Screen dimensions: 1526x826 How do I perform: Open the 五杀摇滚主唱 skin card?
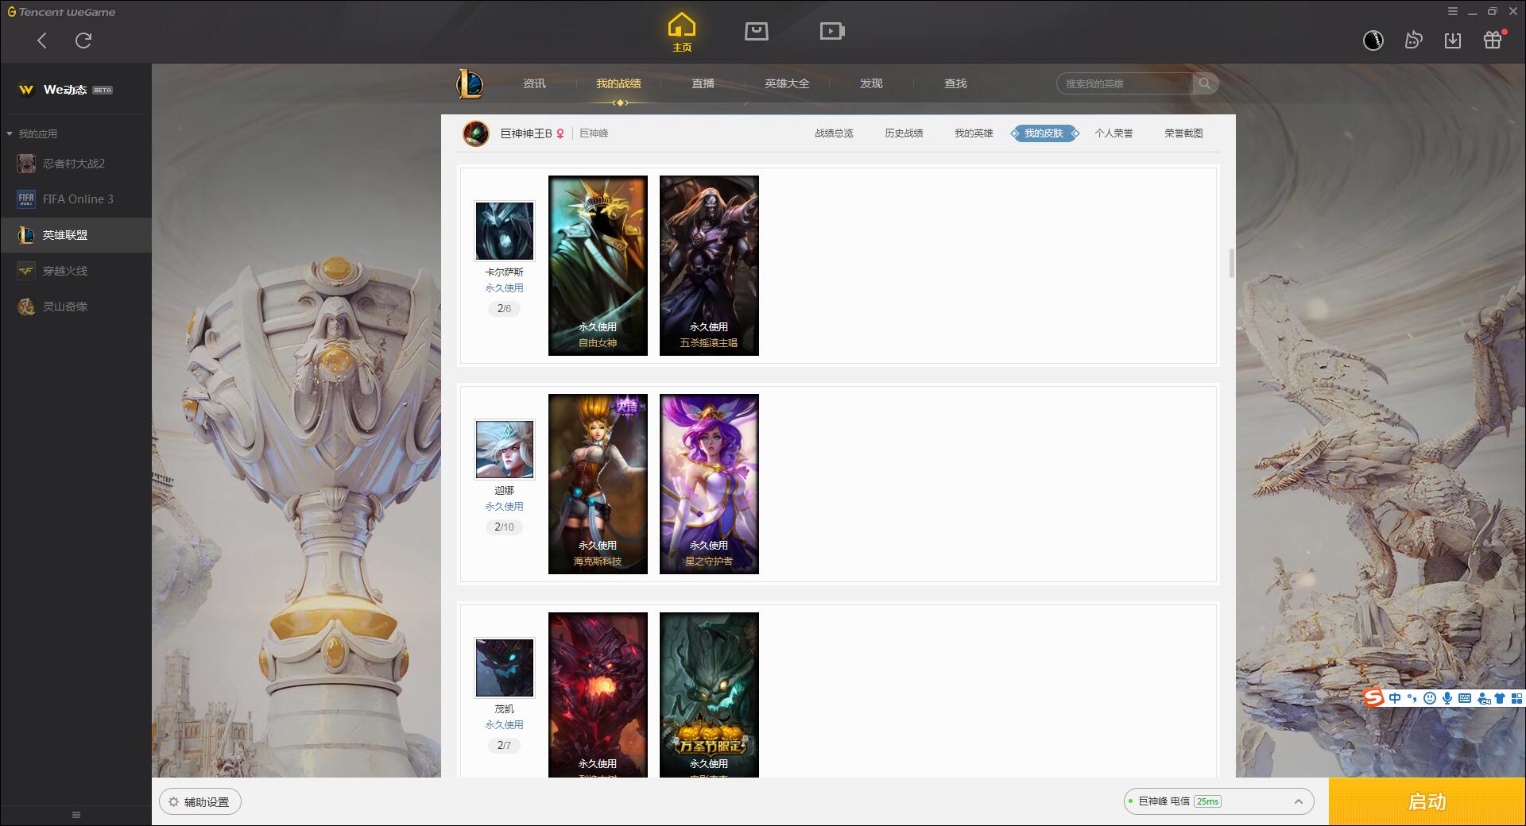[709, 265]
